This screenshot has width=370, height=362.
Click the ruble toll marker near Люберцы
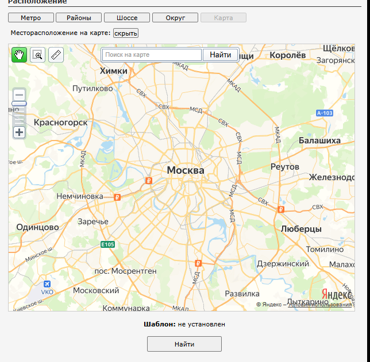point(281,209)
